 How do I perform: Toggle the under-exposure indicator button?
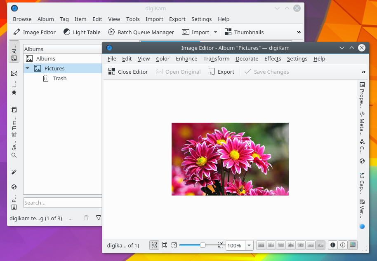332,245
